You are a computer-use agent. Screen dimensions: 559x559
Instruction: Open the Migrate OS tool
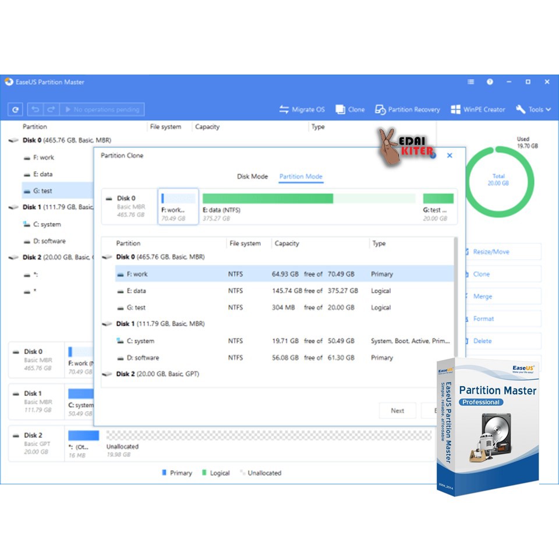tap(302, 109)
